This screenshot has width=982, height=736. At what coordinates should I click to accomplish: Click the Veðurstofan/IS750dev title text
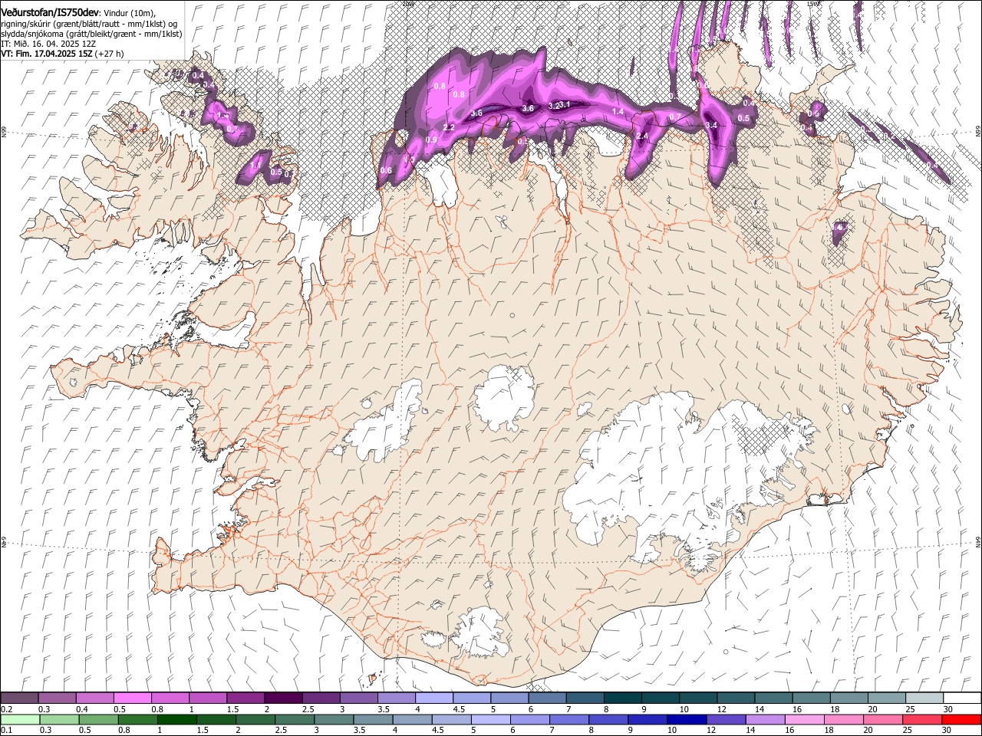50,13
